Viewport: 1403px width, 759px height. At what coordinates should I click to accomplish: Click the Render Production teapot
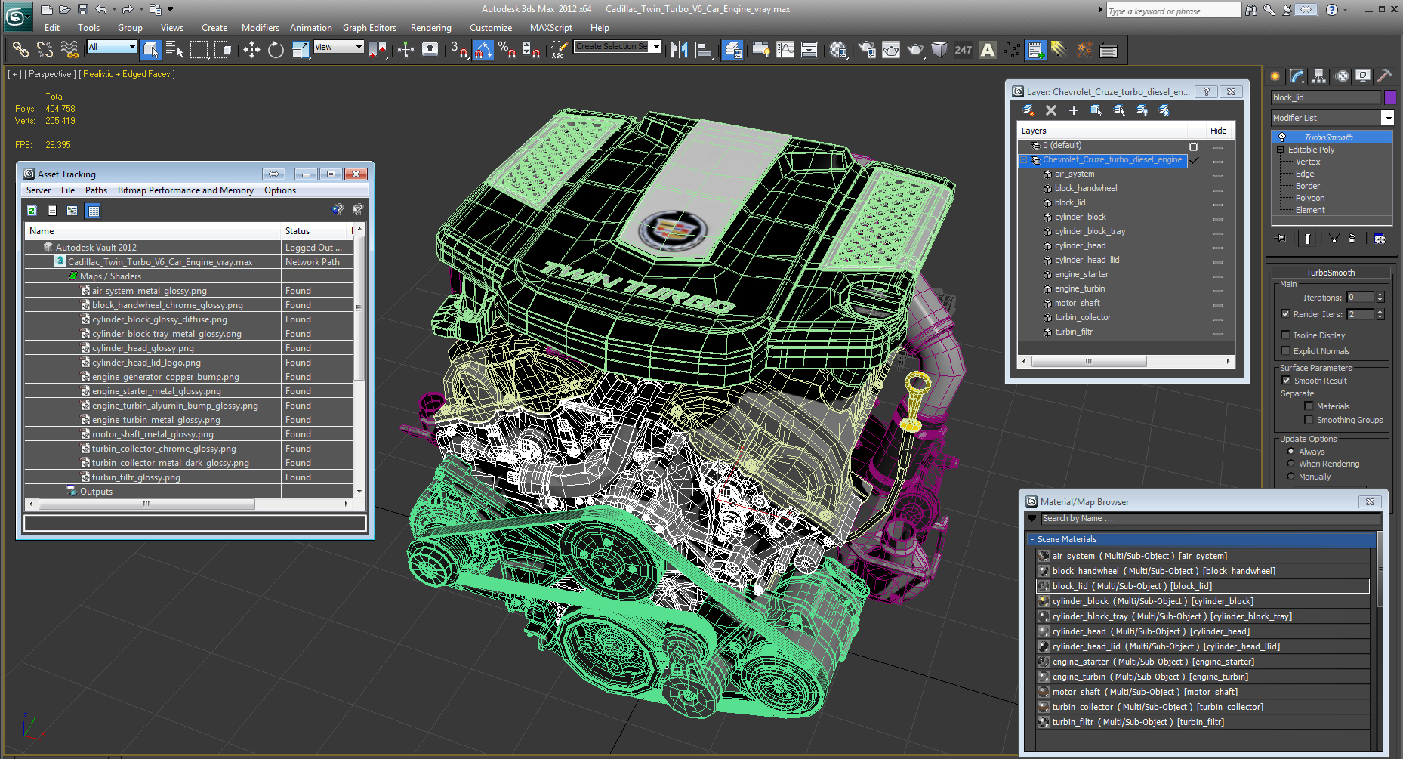coord(915,50)
